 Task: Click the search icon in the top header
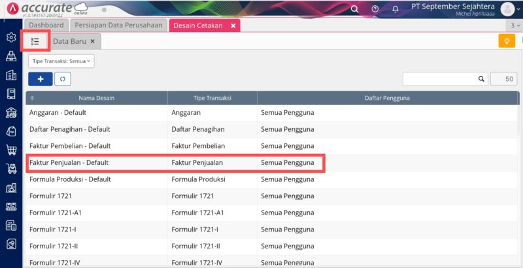pyautogui.click(x=354, y=8)
